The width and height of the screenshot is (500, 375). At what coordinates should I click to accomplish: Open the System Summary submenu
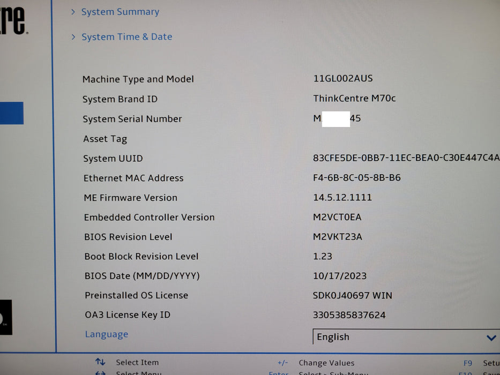point(120,12)
